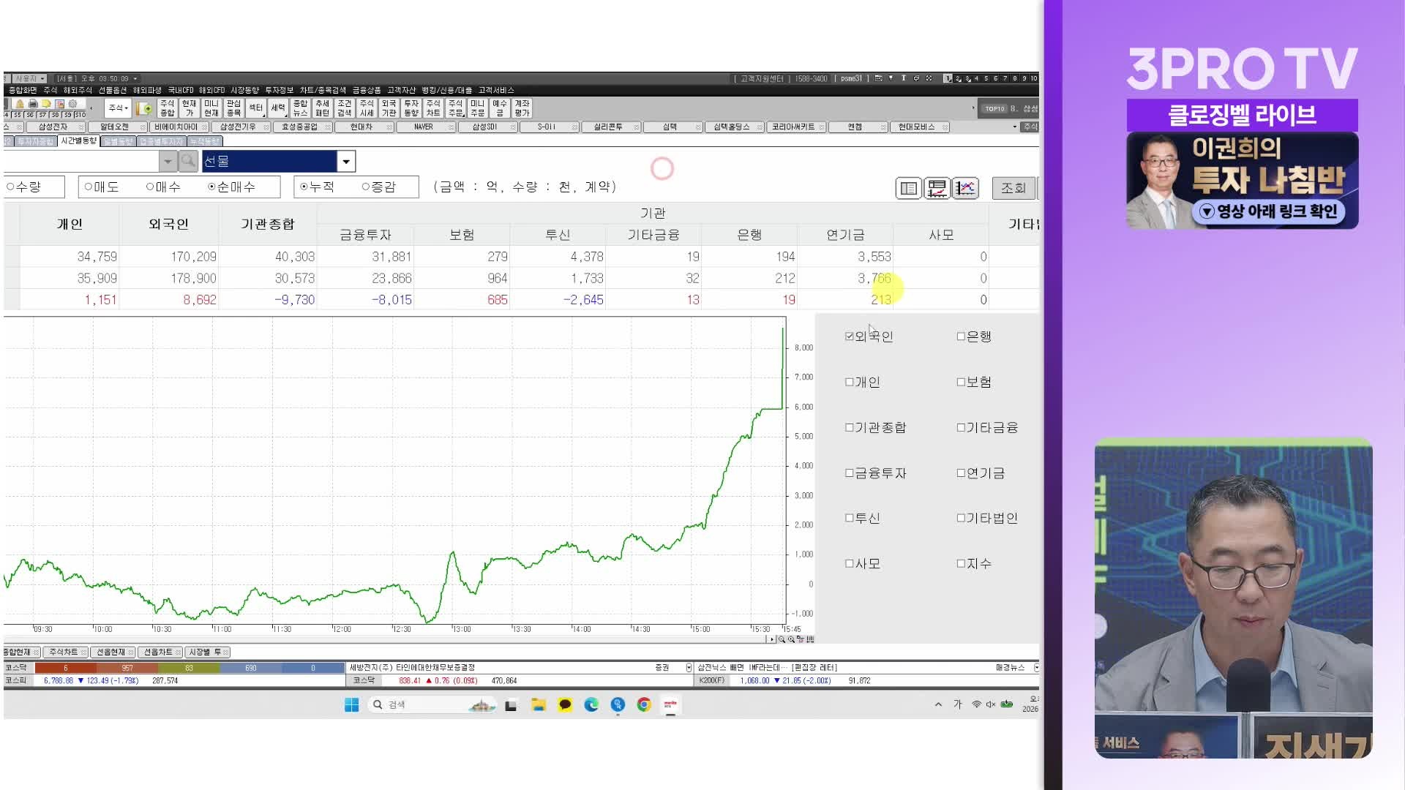Click the yellow memo icon in the toolbar
Screen dimensions: 1405x790
pos(46,104)
